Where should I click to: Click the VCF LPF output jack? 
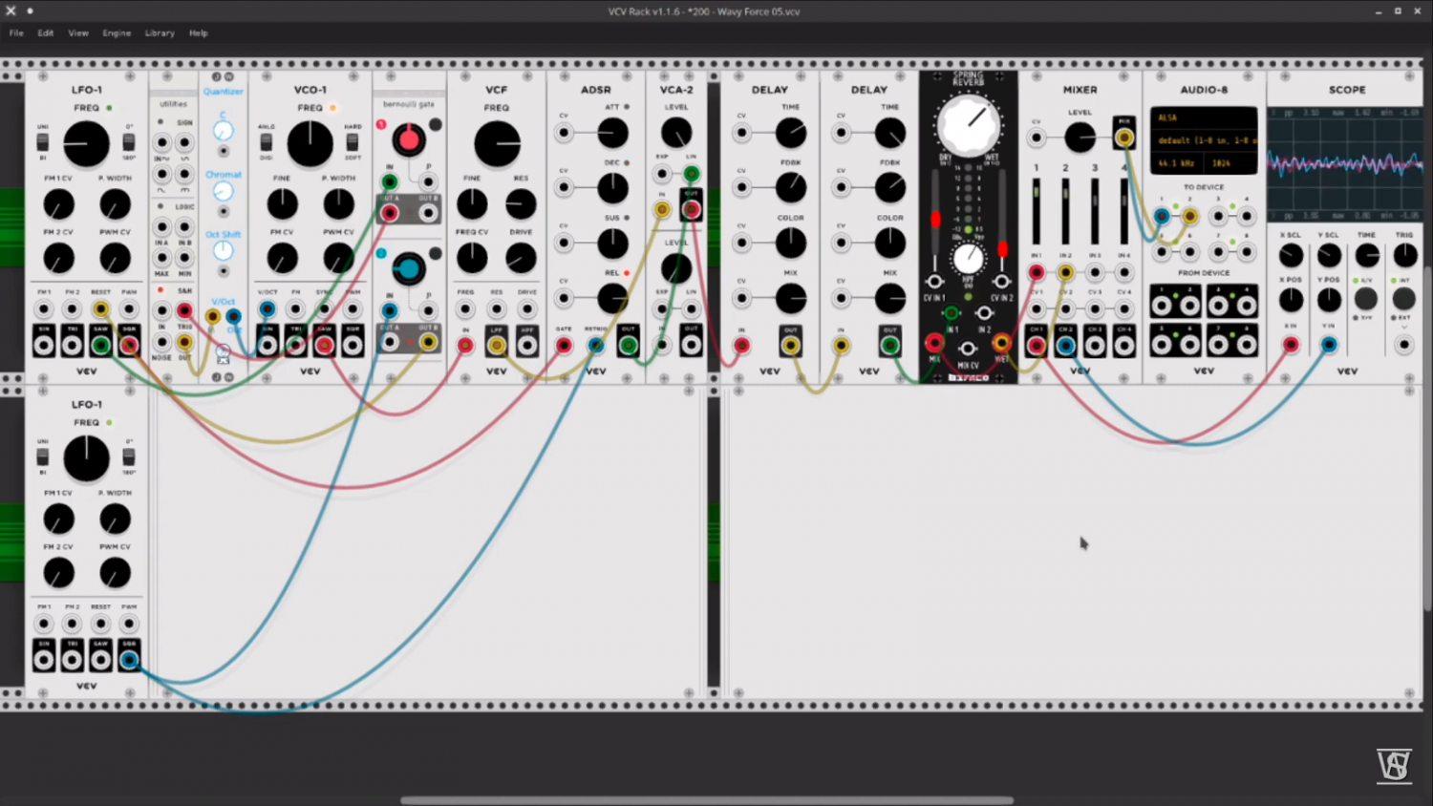pyautogui.click(x=497, y=345)
